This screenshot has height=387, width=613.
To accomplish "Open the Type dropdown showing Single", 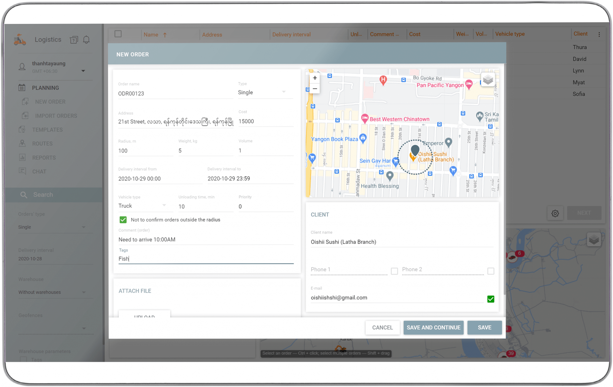I will click(x=283, y=92).
